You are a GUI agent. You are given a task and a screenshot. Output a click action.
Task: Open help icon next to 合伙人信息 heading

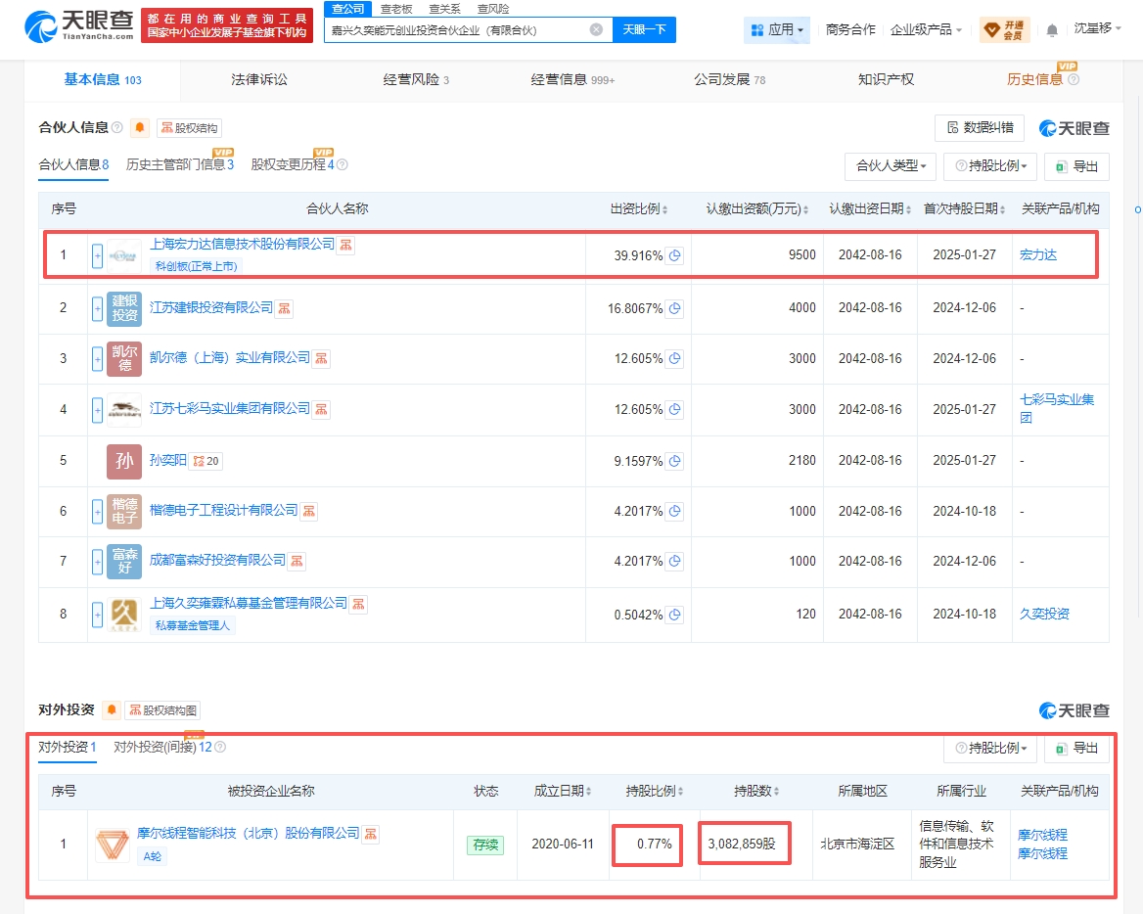116,127
